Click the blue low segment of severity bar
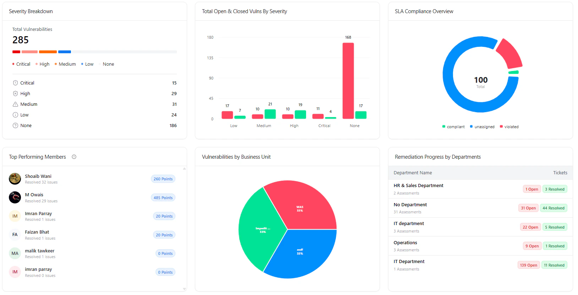 point(65,52)
